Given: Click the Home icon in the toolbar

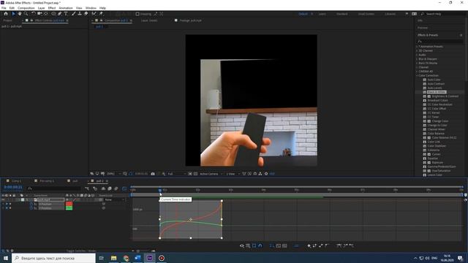Looking at the screenshot, I should click(6, 14).
